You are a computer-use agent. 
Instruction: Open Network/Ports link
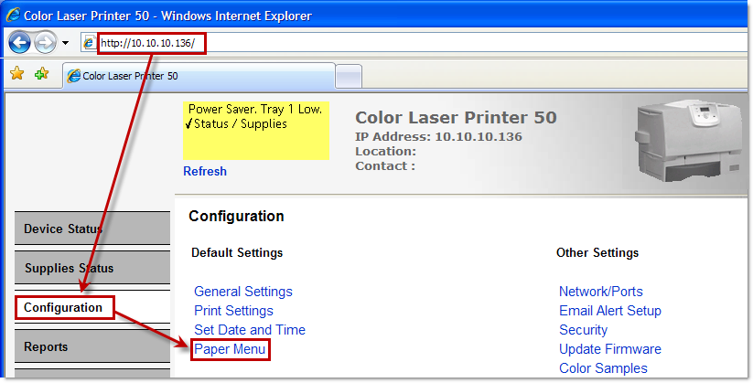pos(601,292)
